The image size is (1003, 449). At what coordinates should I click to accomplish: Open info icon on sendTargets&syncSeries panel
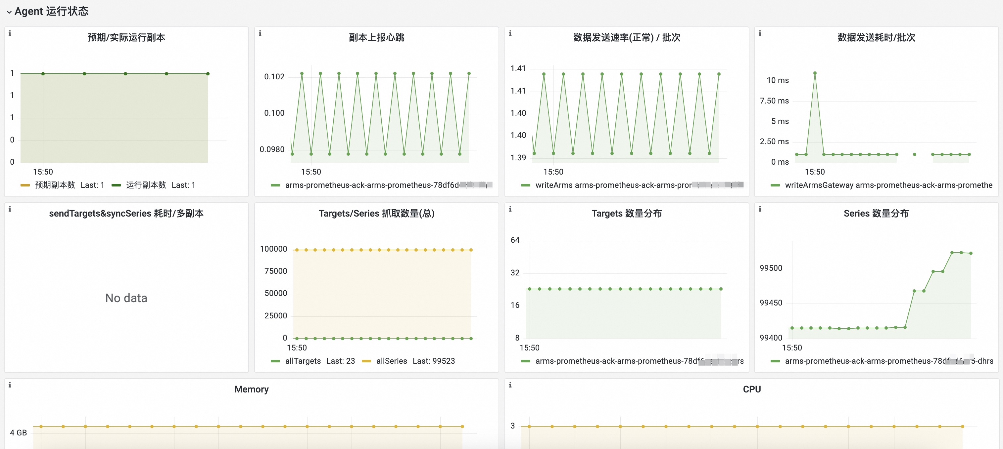tap(10, 209)
